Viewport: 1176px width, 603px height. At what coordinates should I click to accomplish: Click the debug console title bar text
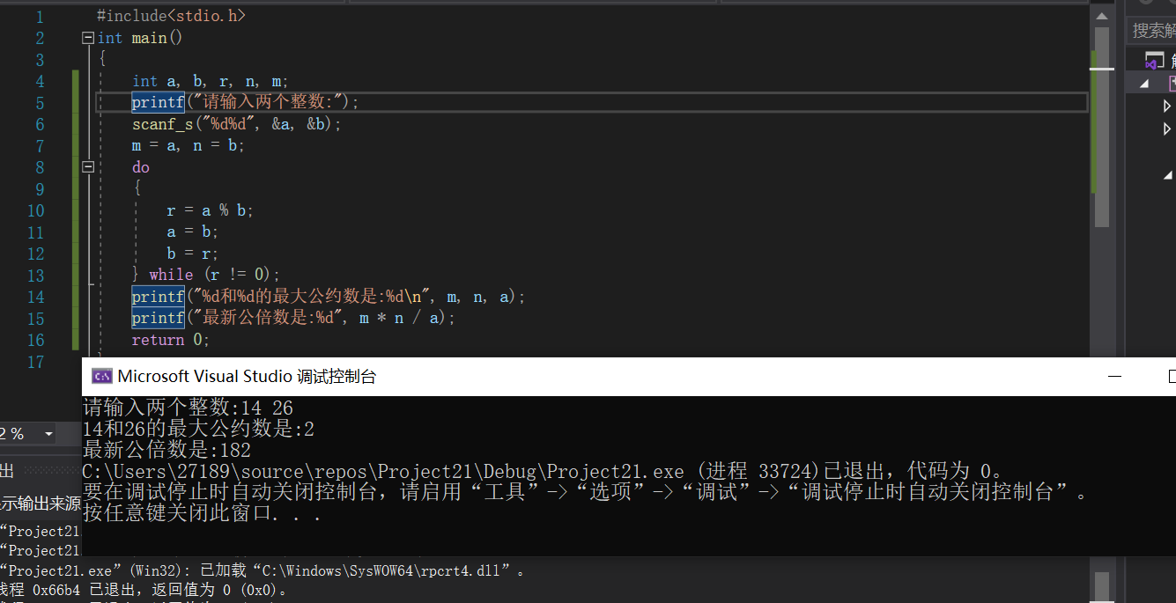point(247,377)
